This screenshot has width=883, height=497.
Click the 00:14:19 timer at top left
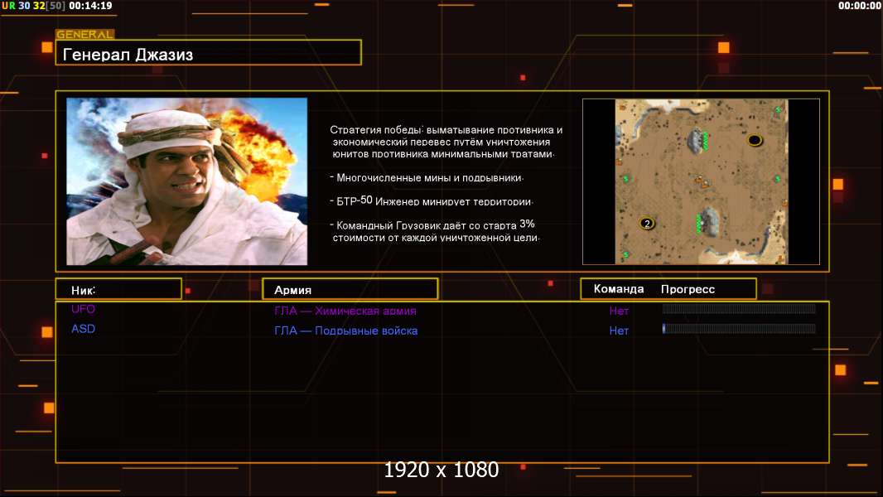tap(90, 6)
